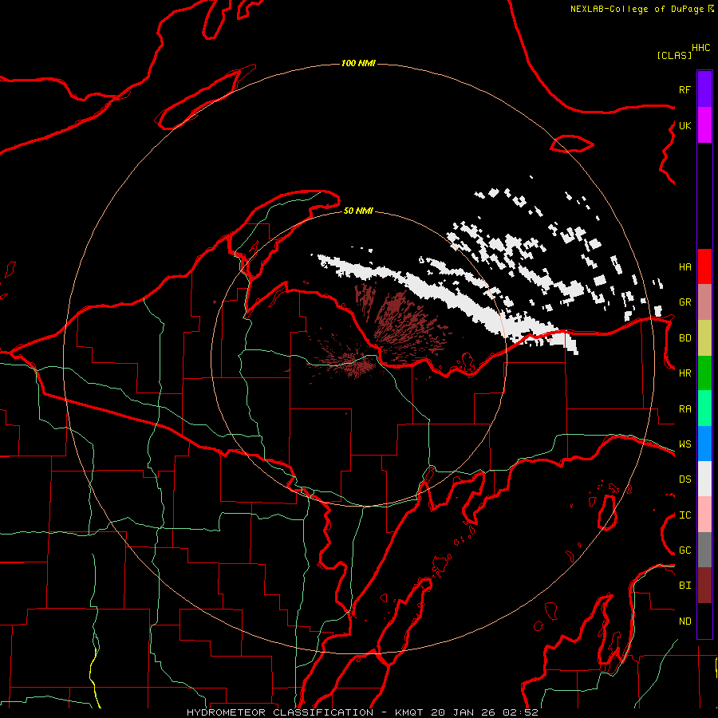Click the KMQT radar site identifier
Viewport: 718px width, 718px height.
tap(410, 712)
